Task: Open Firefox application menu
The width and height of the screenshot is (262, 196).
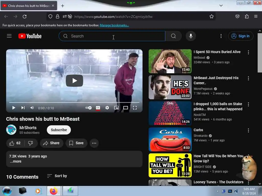Action: click(x=256, y=17)
